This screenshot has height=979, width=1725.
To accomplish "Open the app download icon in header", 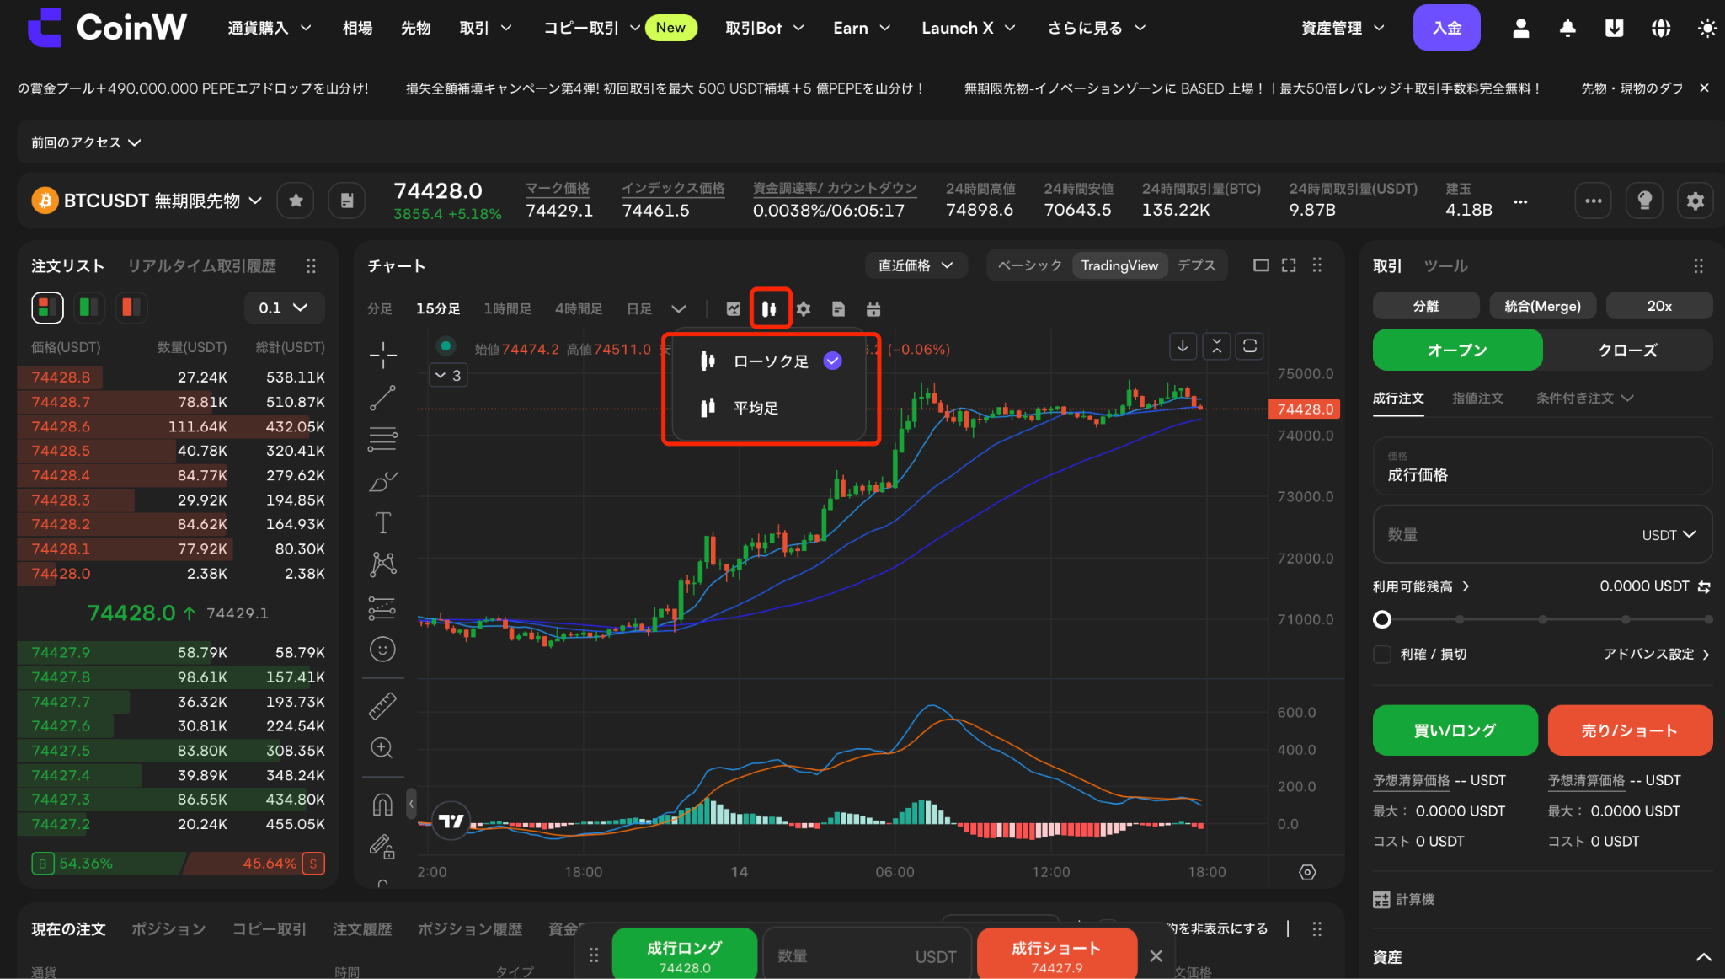I will (1614, 29).
